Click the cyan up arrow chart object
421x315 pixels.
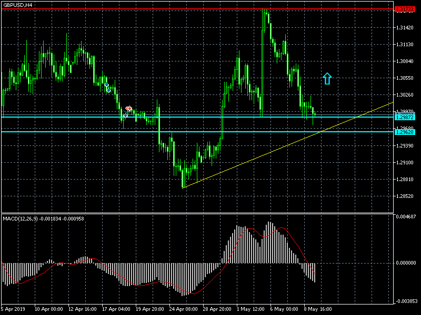click(327, 79)
